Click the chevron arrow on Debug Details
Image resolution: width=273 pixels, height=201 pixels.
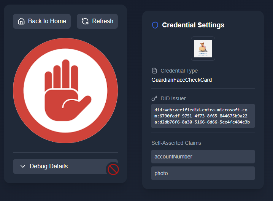[23, 166]
